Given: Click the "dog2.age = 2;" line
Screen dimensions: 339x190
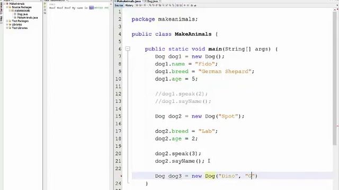Looking at the screenshot, I should click(176, 138).
